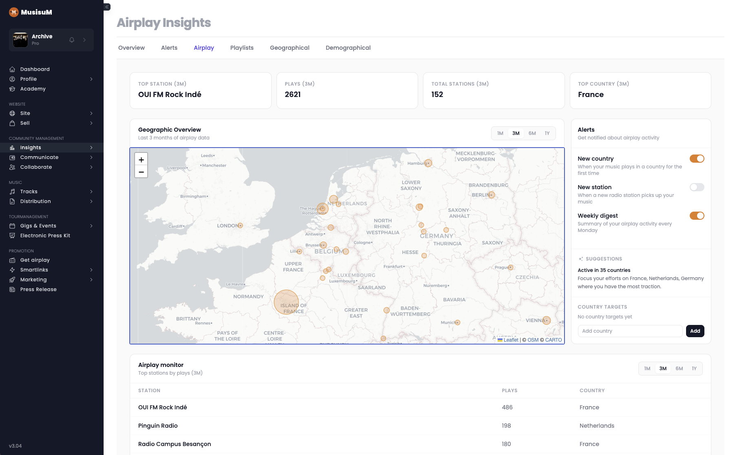Click the Electronic Press Kit icon
The image size is (735, 455).
[12, 236]
